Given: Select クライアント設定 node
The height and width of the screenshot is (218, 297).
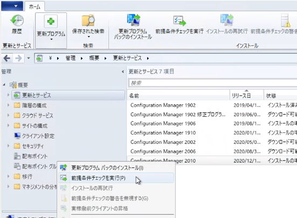Looking at the screenshot, I should coord(34,136).
